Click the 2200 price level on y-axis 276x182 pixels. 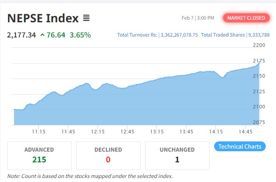(259, 45)
